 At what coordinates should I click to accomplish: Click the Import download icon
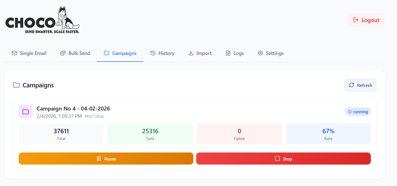pos(191,53)
